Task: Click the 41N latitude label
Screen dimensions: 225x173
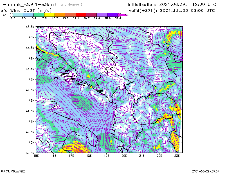Action: [x=31, y=121]
